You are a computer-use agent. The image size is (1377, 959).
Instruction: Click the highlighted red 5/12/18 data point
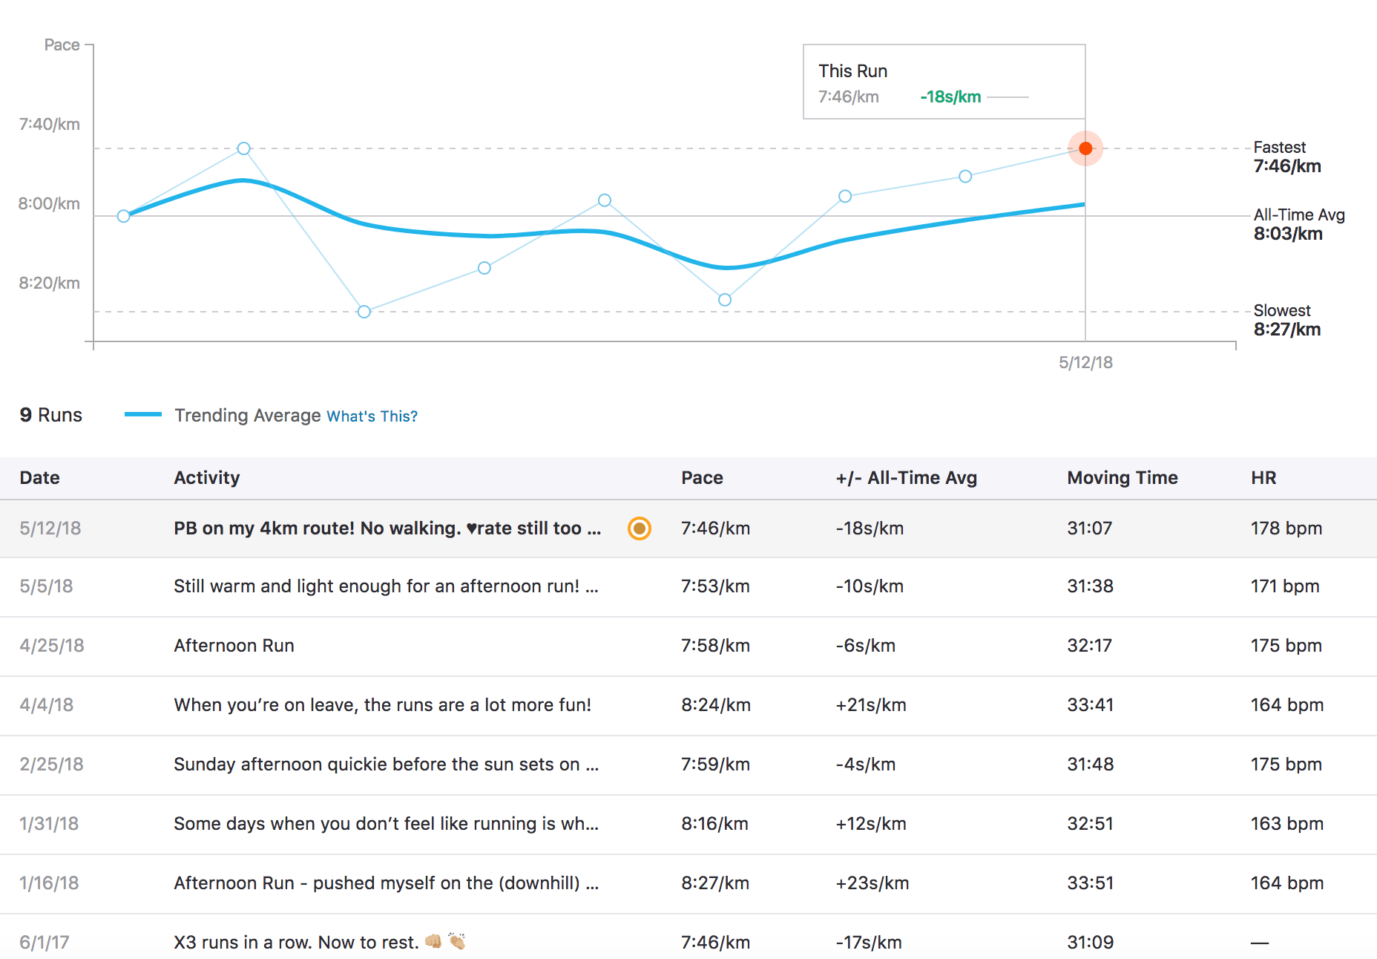coord(1085,148)
